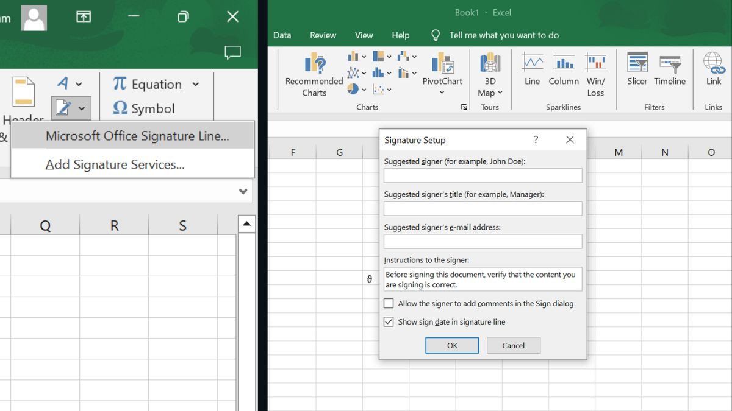This screenshot has width=732, height=411.
Task: Insert a waterfall or stock chart
Action: pos(407,57)
